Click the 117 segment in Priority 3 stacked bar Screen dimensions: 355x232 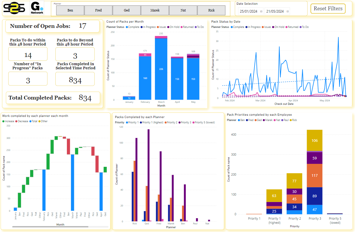pos(314,175)
